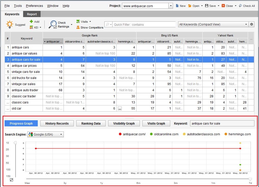This screenshot has height=187, width=259.
Task: Open the All Keywords (Compact View) dropdown
Action: [x=213, y=24]
